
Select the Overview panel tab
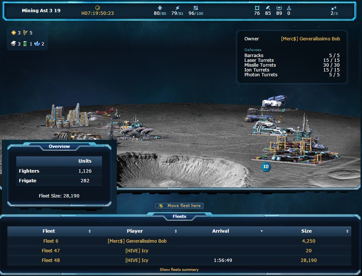(x=59, y=146)
